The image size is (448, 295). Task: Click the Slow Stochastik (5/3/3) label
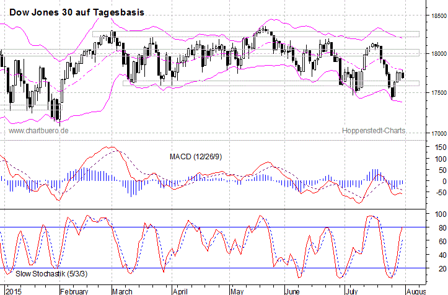pos(51,274)
